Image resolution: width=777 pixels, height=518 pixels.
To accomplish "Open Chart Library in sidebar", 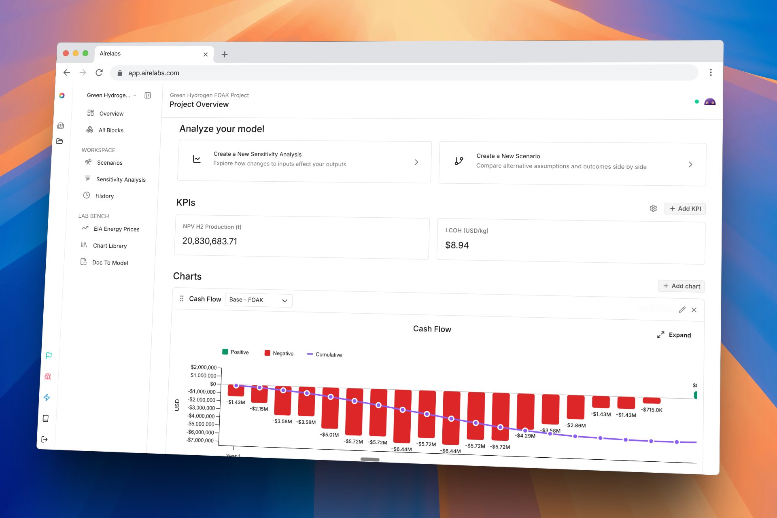I will click(x=104, y=246).
